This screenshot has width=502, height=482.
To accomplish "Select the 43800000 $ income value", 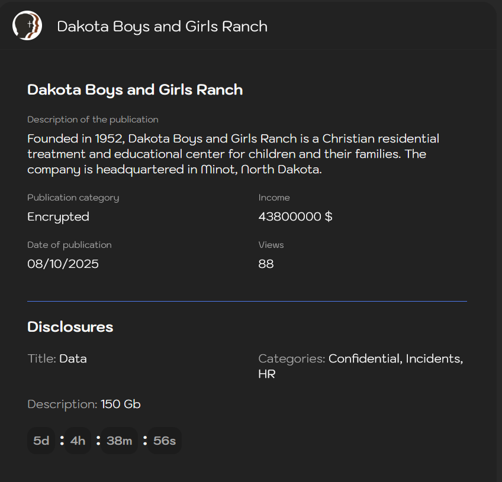I will [x=295, y=217].
